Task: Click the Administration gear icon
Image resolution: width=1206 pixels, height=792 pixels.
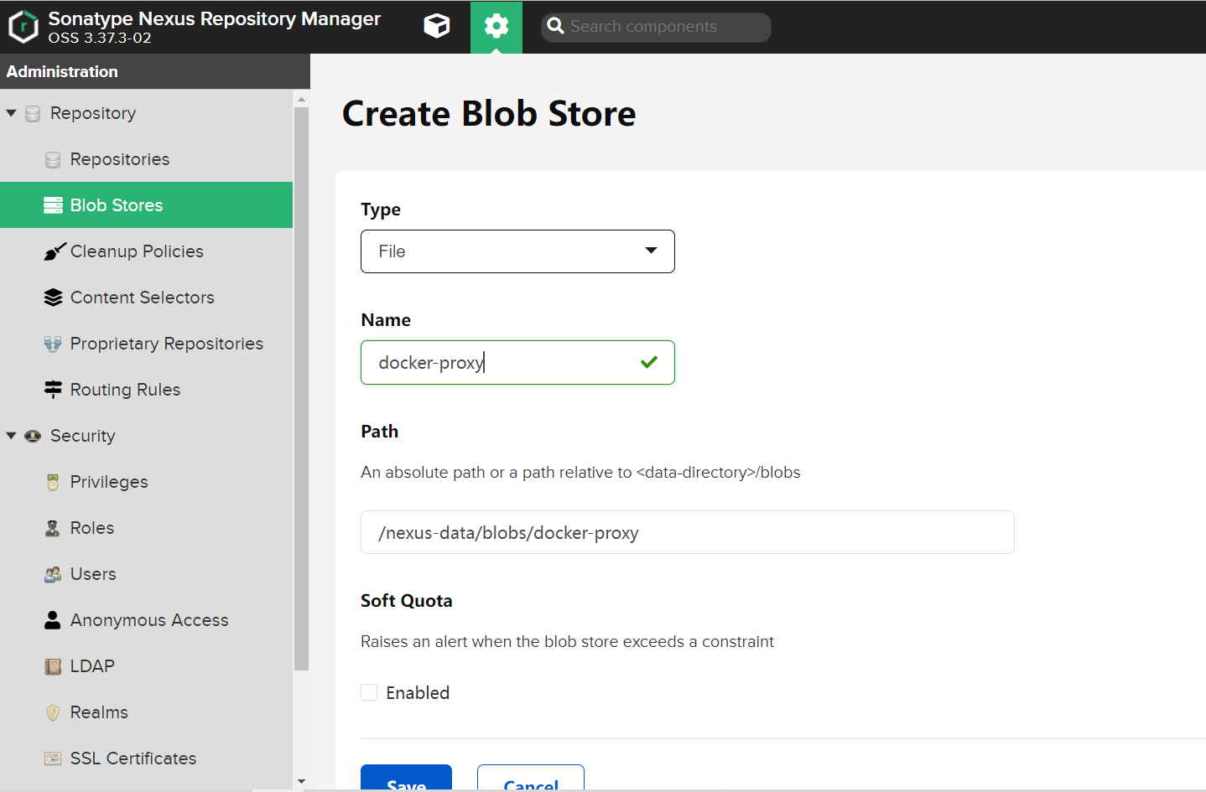Action: [x=496, y=26]
